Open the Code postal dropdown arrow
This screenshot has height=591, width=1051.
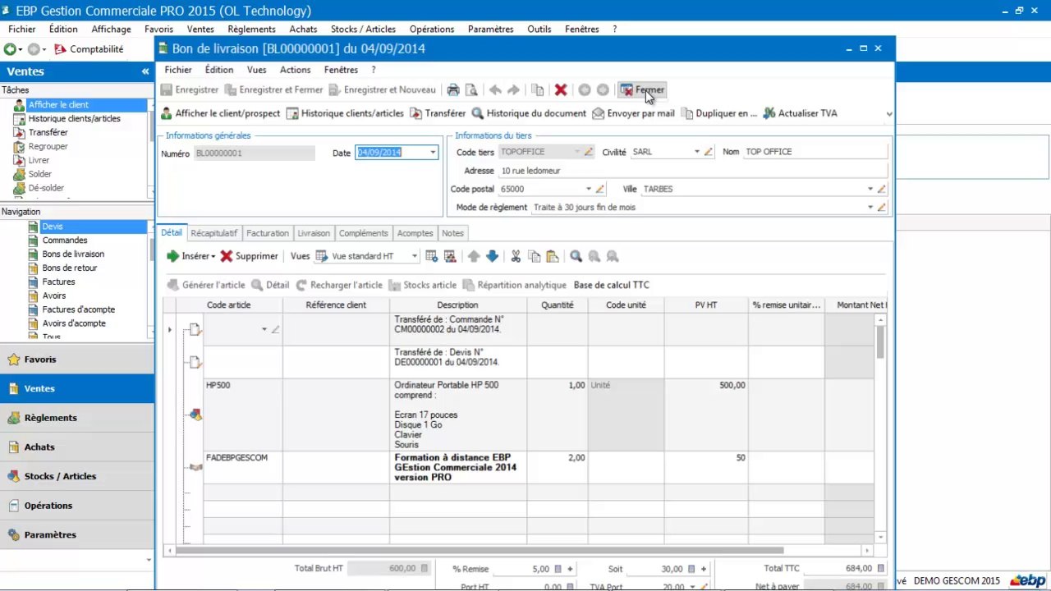coord(589,189)
